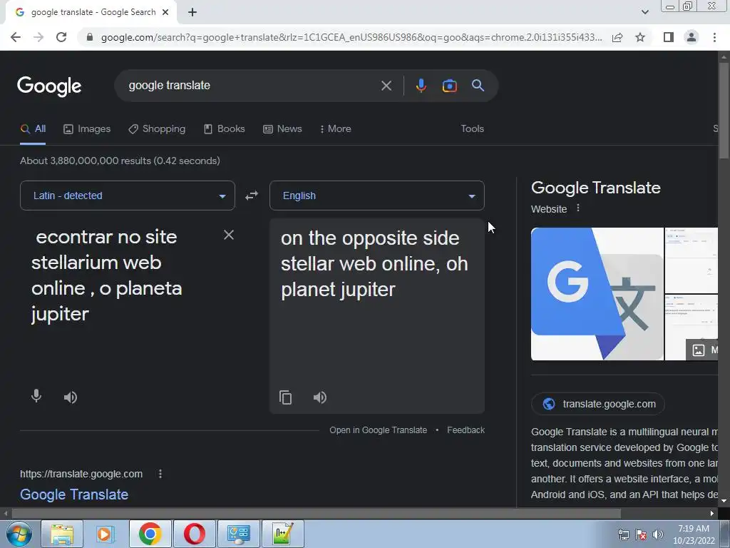Listen to the source text

tap(71, 397)
